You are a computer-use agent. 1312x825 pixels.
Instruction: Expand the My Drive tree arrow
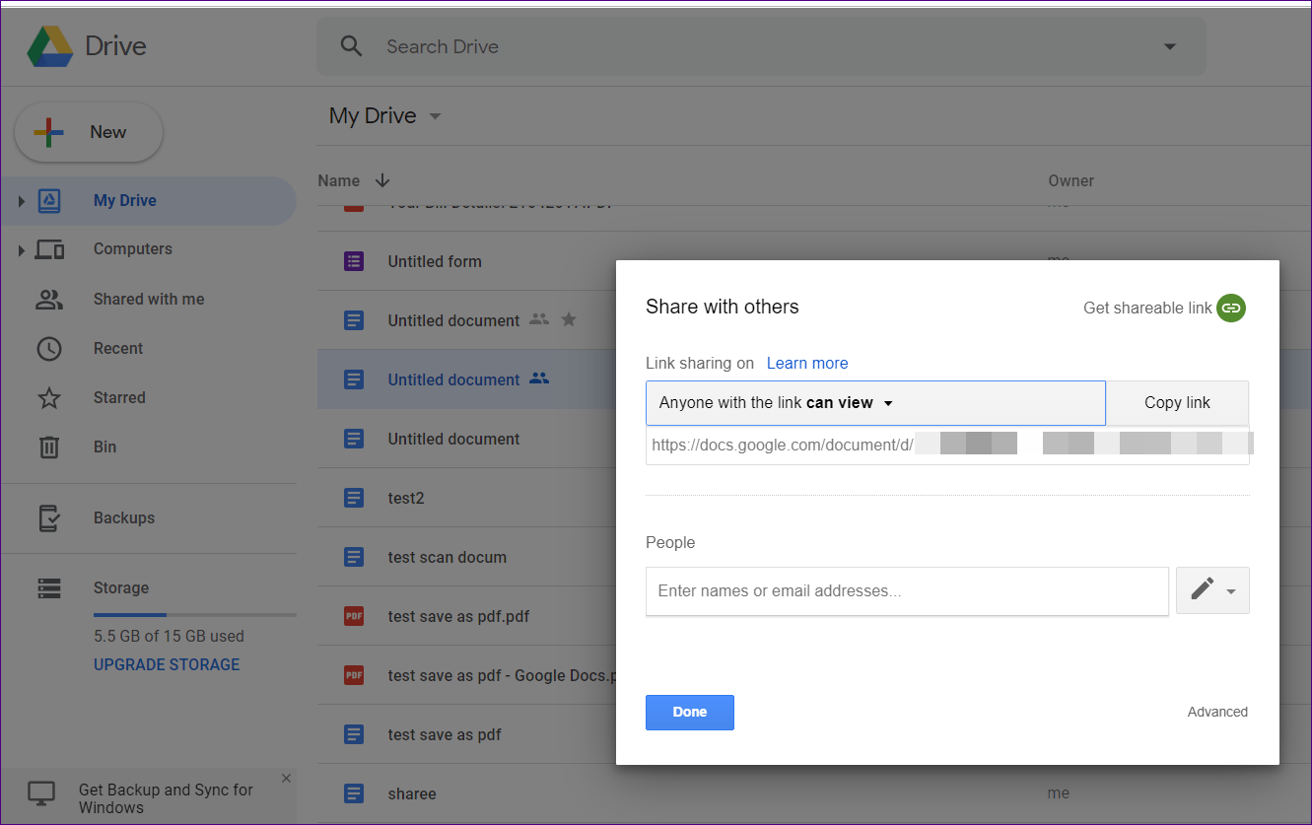coord(21,202)
